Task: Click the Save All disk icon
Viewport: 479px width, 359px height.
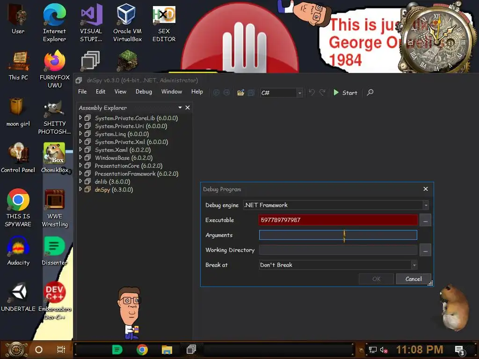Action: (x=251, y=93)
